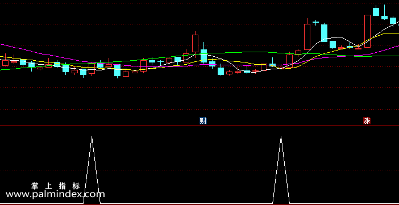The image size is (399, 205).
Task: Click the first red candle at far left
Action: click(5, 62)
